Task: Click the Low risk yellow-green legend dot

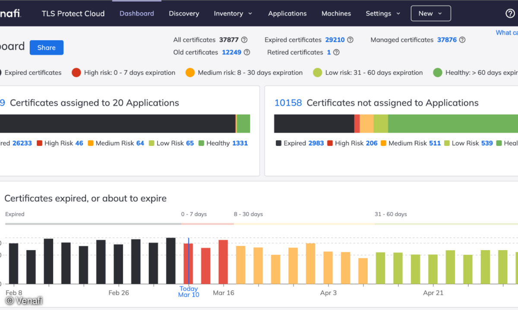Action: pyautogui.click(x=318, y=72)
